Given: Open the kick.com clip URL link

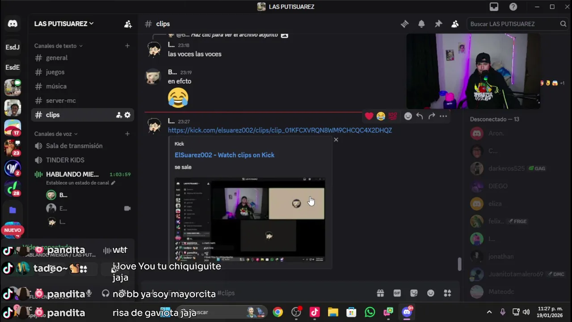Looking at the screenshot, I should tap(280, 130).
